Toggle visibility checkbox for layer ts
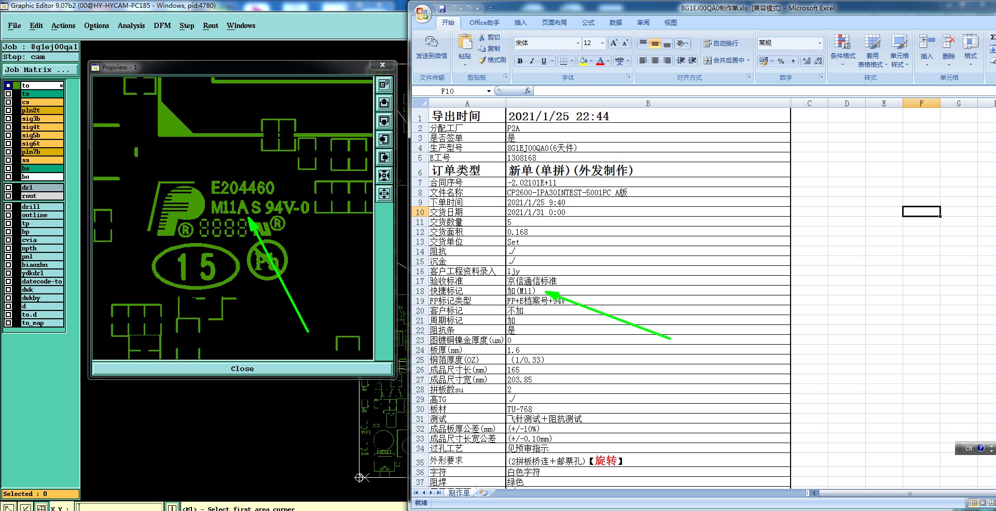 coord(8,94)
